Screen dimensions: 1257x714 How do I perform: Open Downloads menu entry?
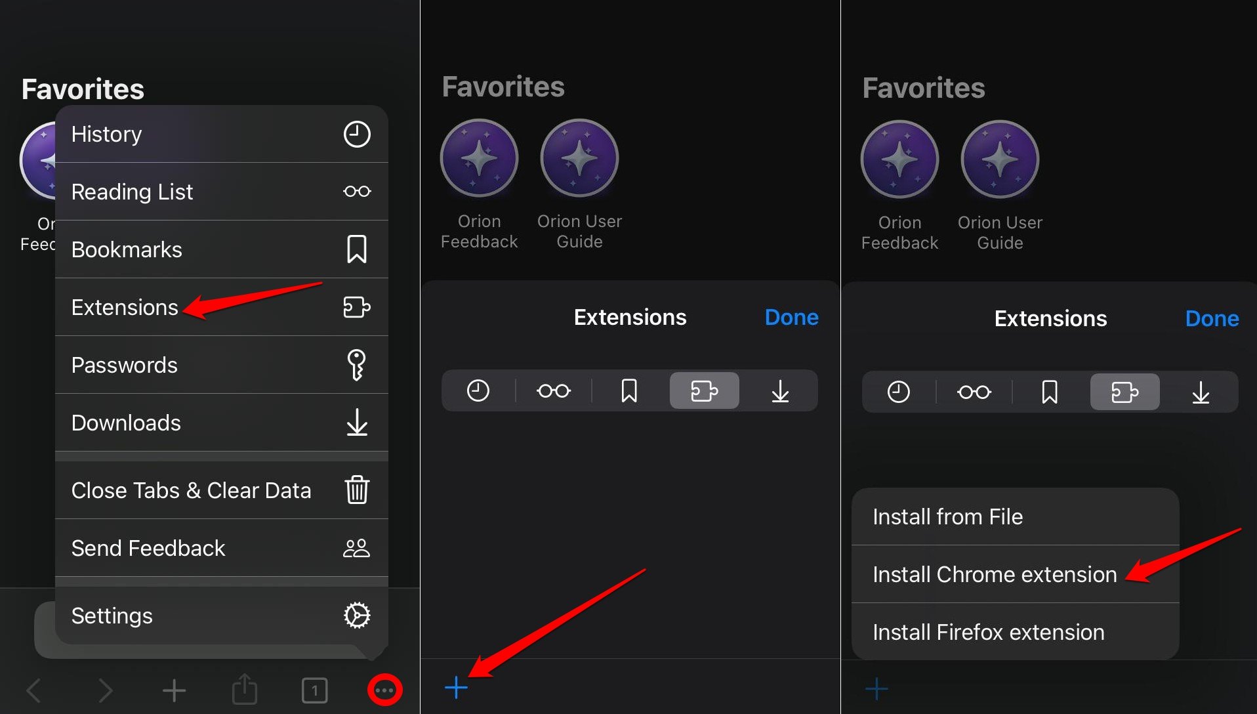pyautogui.click(x=222, y=423)
